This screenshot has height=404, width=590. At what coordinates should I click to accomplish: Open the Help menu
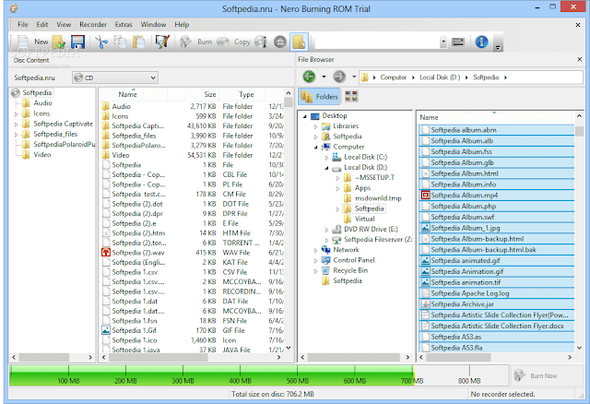[x=182, y=25]
